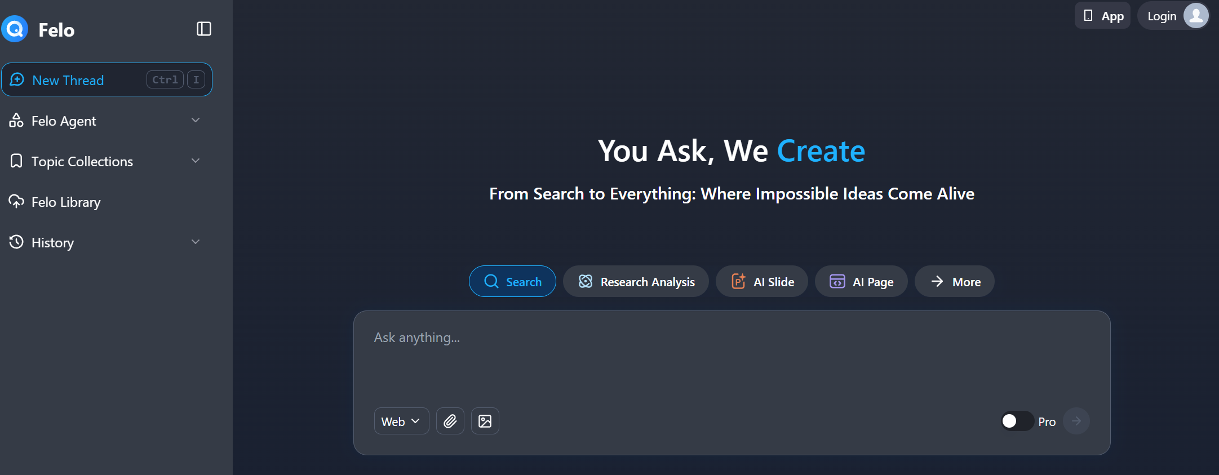
Task: Open the App download button
Action: point(1102,16)
